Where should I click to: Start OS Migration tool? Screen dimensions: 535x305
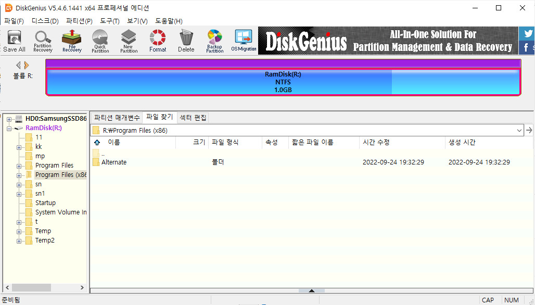tap(244, 41)
